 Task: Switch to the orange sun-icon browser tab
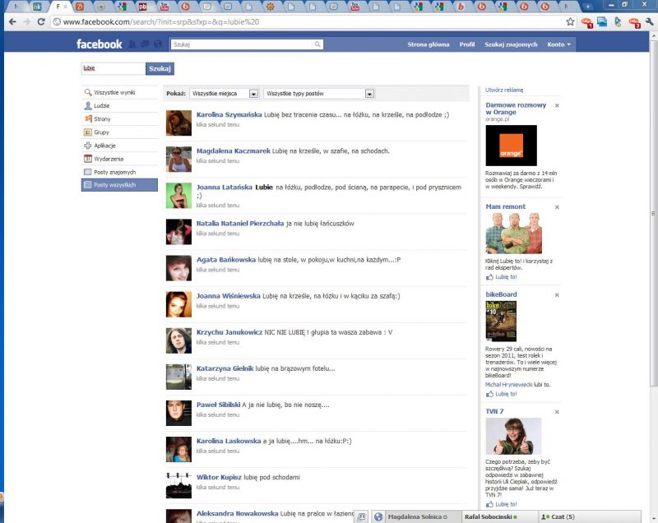[x=270, y=7]
